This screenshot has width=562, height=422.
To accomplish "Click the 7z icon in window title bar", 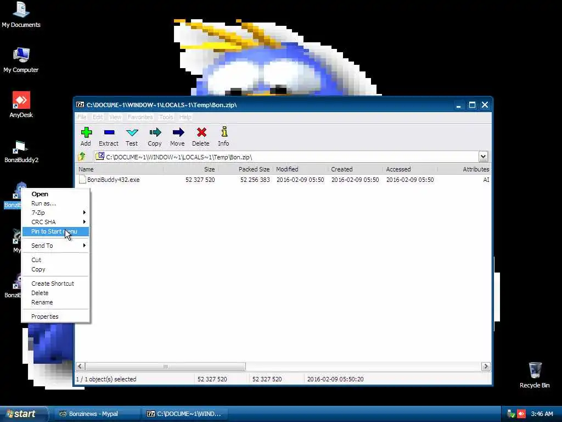I will 80,105.
